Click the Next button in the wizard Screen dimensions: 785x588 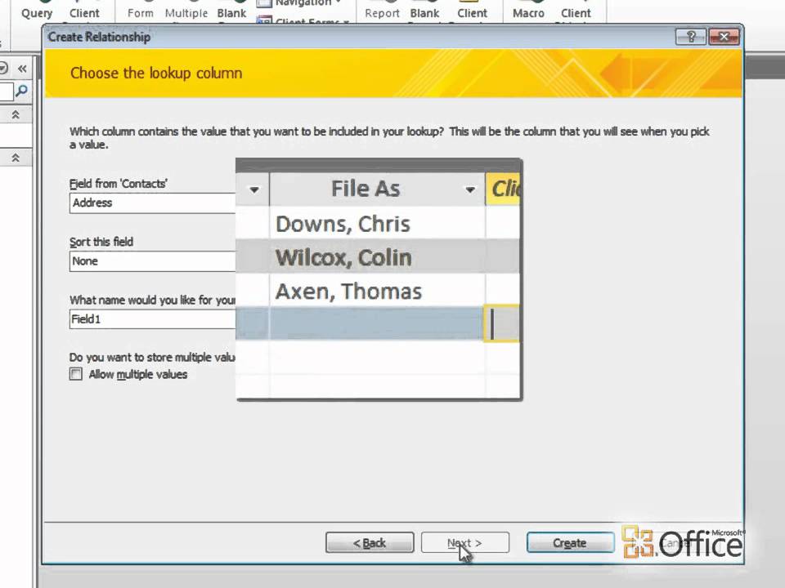click(x=464, y=543)
